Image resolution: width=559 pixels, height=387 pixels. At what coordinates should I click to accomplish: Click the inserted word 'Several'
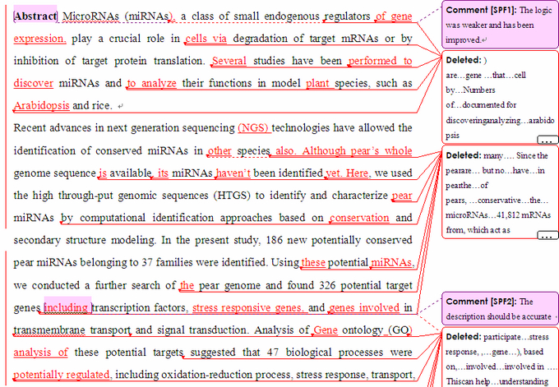[x=229, y=61]
